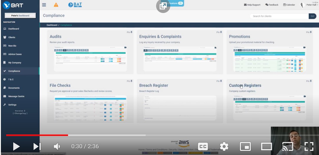
Task: Click the Audits preview thumbnail
Action: pos(90,59)
